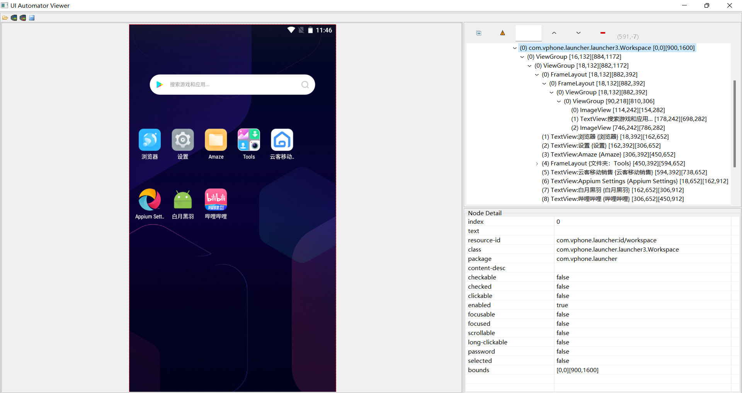Tap the 哔哩哔哩 bilibili app icon
Viewport: 742px width, 393px height.
[x=216, y=199]
